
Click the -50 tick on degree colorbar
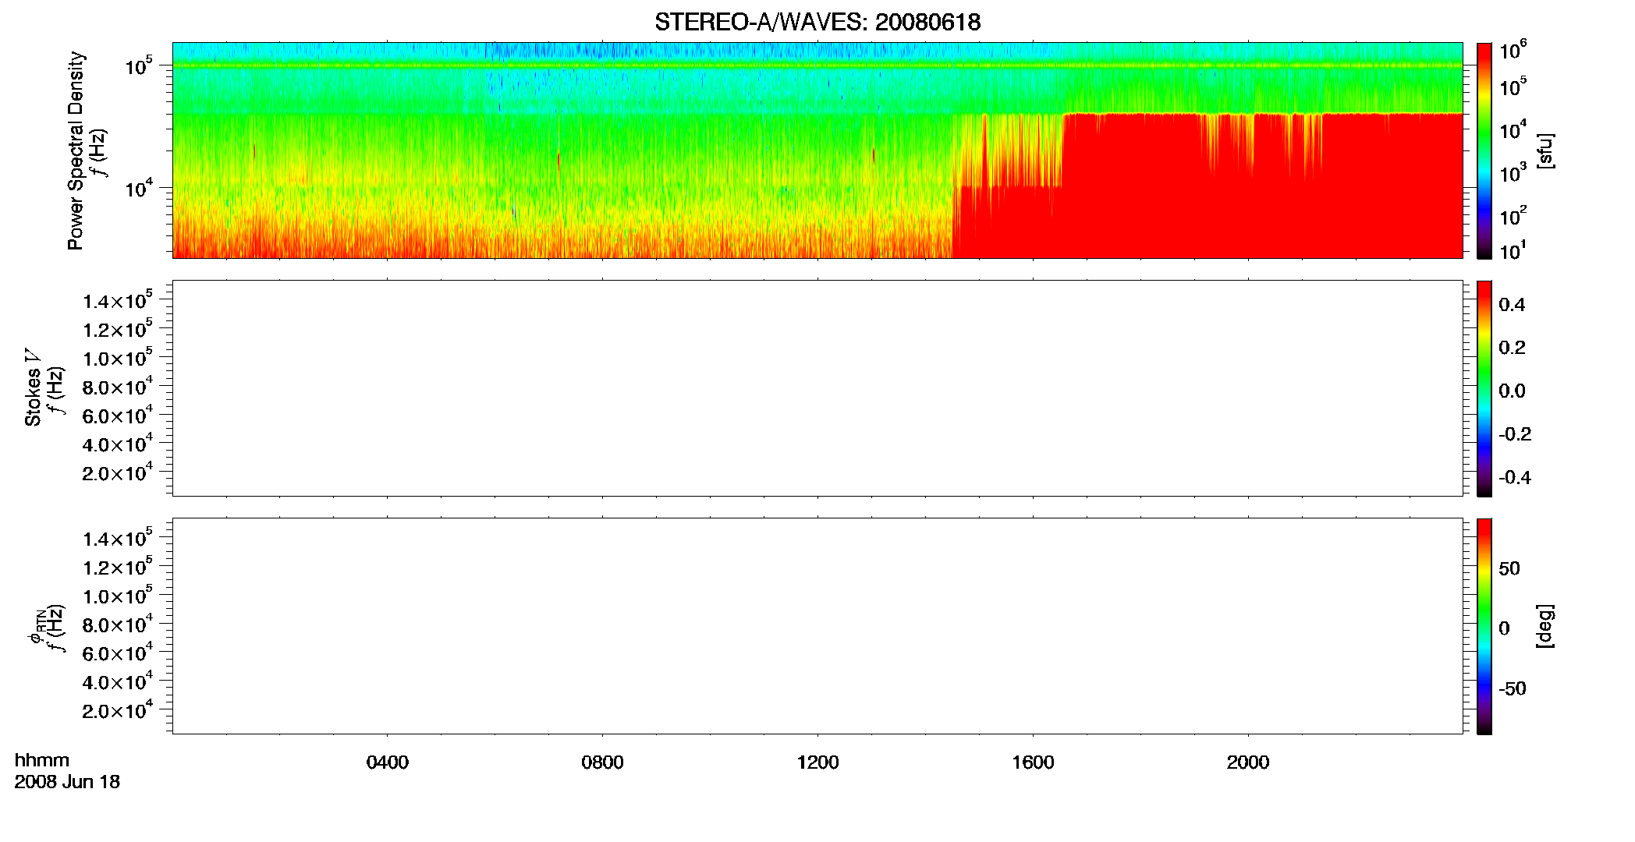[1513, 689]
